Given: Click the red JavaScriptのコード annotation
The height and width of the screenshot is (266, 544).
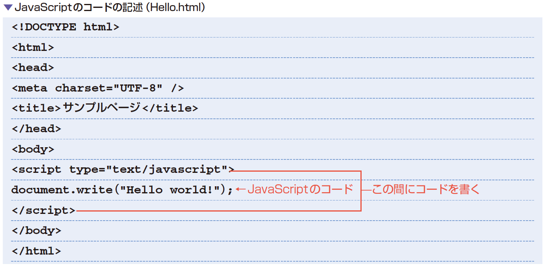Looking at the screenshot, I should (x=300, y=189).
